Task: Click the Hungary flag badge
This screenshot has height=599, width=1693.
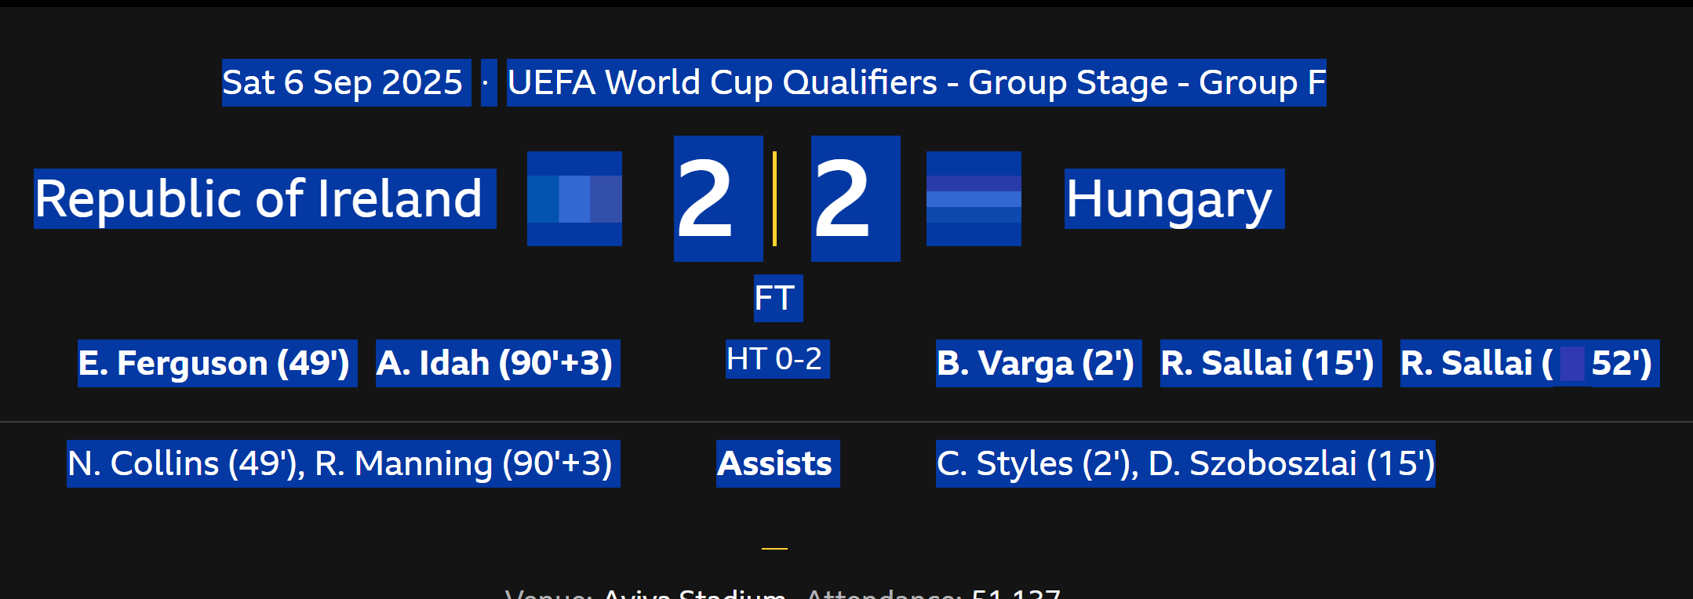Action: (974, 198)
